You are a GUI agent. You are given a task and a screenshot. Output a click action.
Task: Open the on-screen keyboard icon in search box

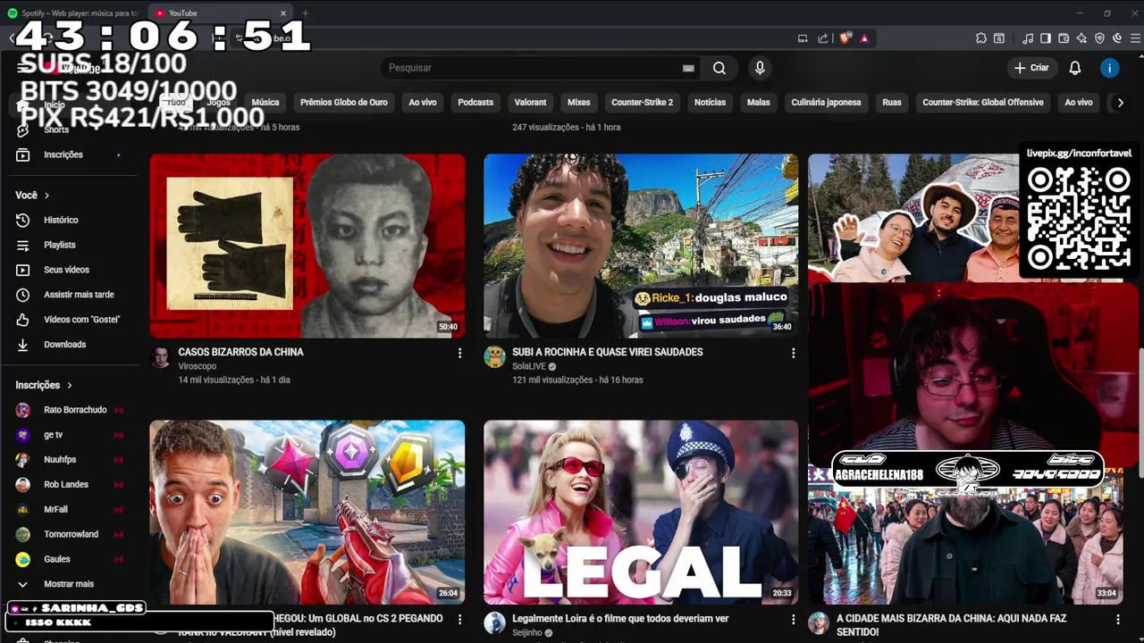(688, 68)
